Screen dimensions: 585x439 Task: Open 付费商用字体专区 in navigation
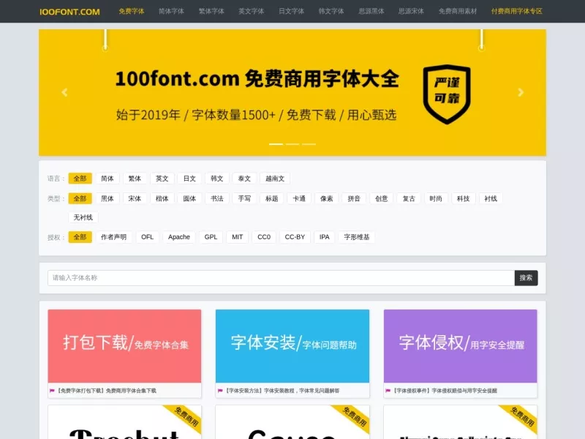tap(517, 11)
